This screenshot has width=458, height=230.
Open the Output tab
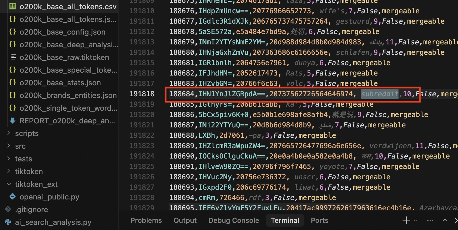[x=185, y=220]
